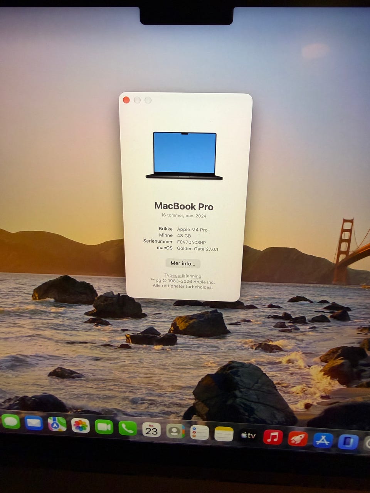Open the Typegodkjenning link
The image size is (370, 493).
(183, 276)
